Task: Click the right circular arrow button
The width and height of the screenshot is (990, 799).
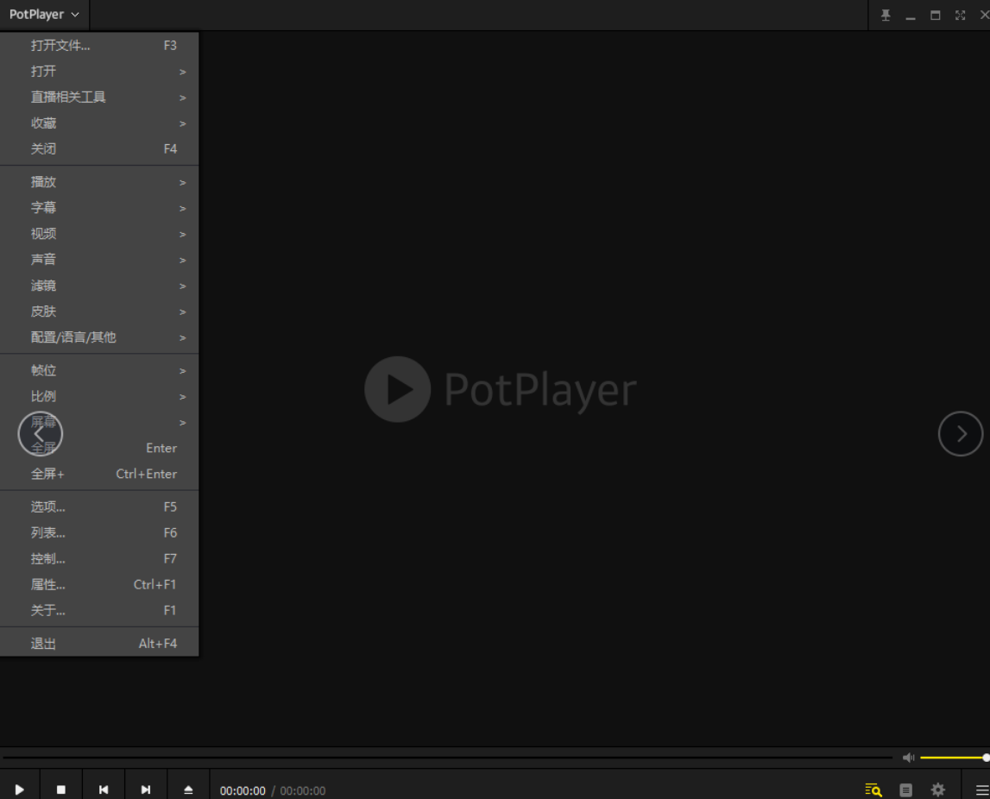Action: click(961, 433)
